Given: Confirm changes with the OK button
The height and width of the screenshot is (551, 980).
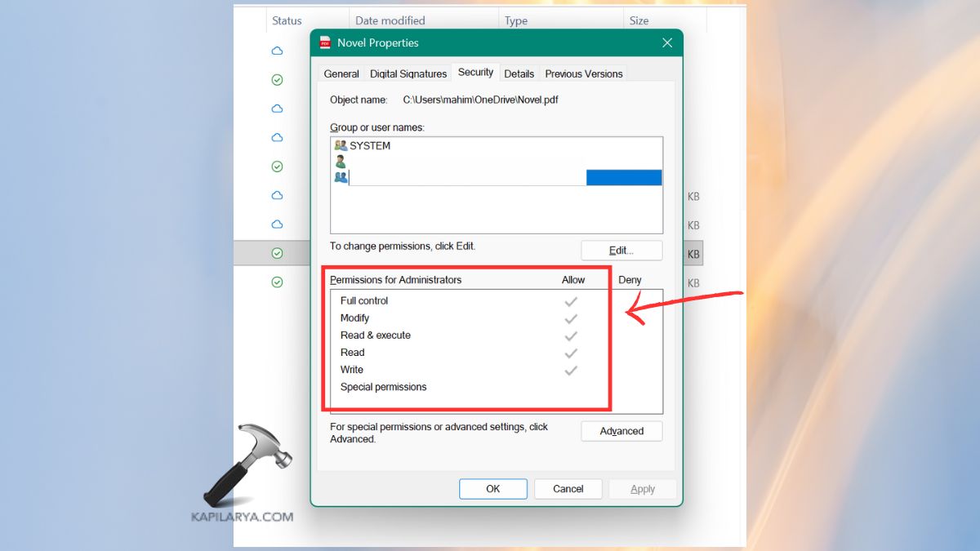Looking at the screenshot, I should point(493,488).
